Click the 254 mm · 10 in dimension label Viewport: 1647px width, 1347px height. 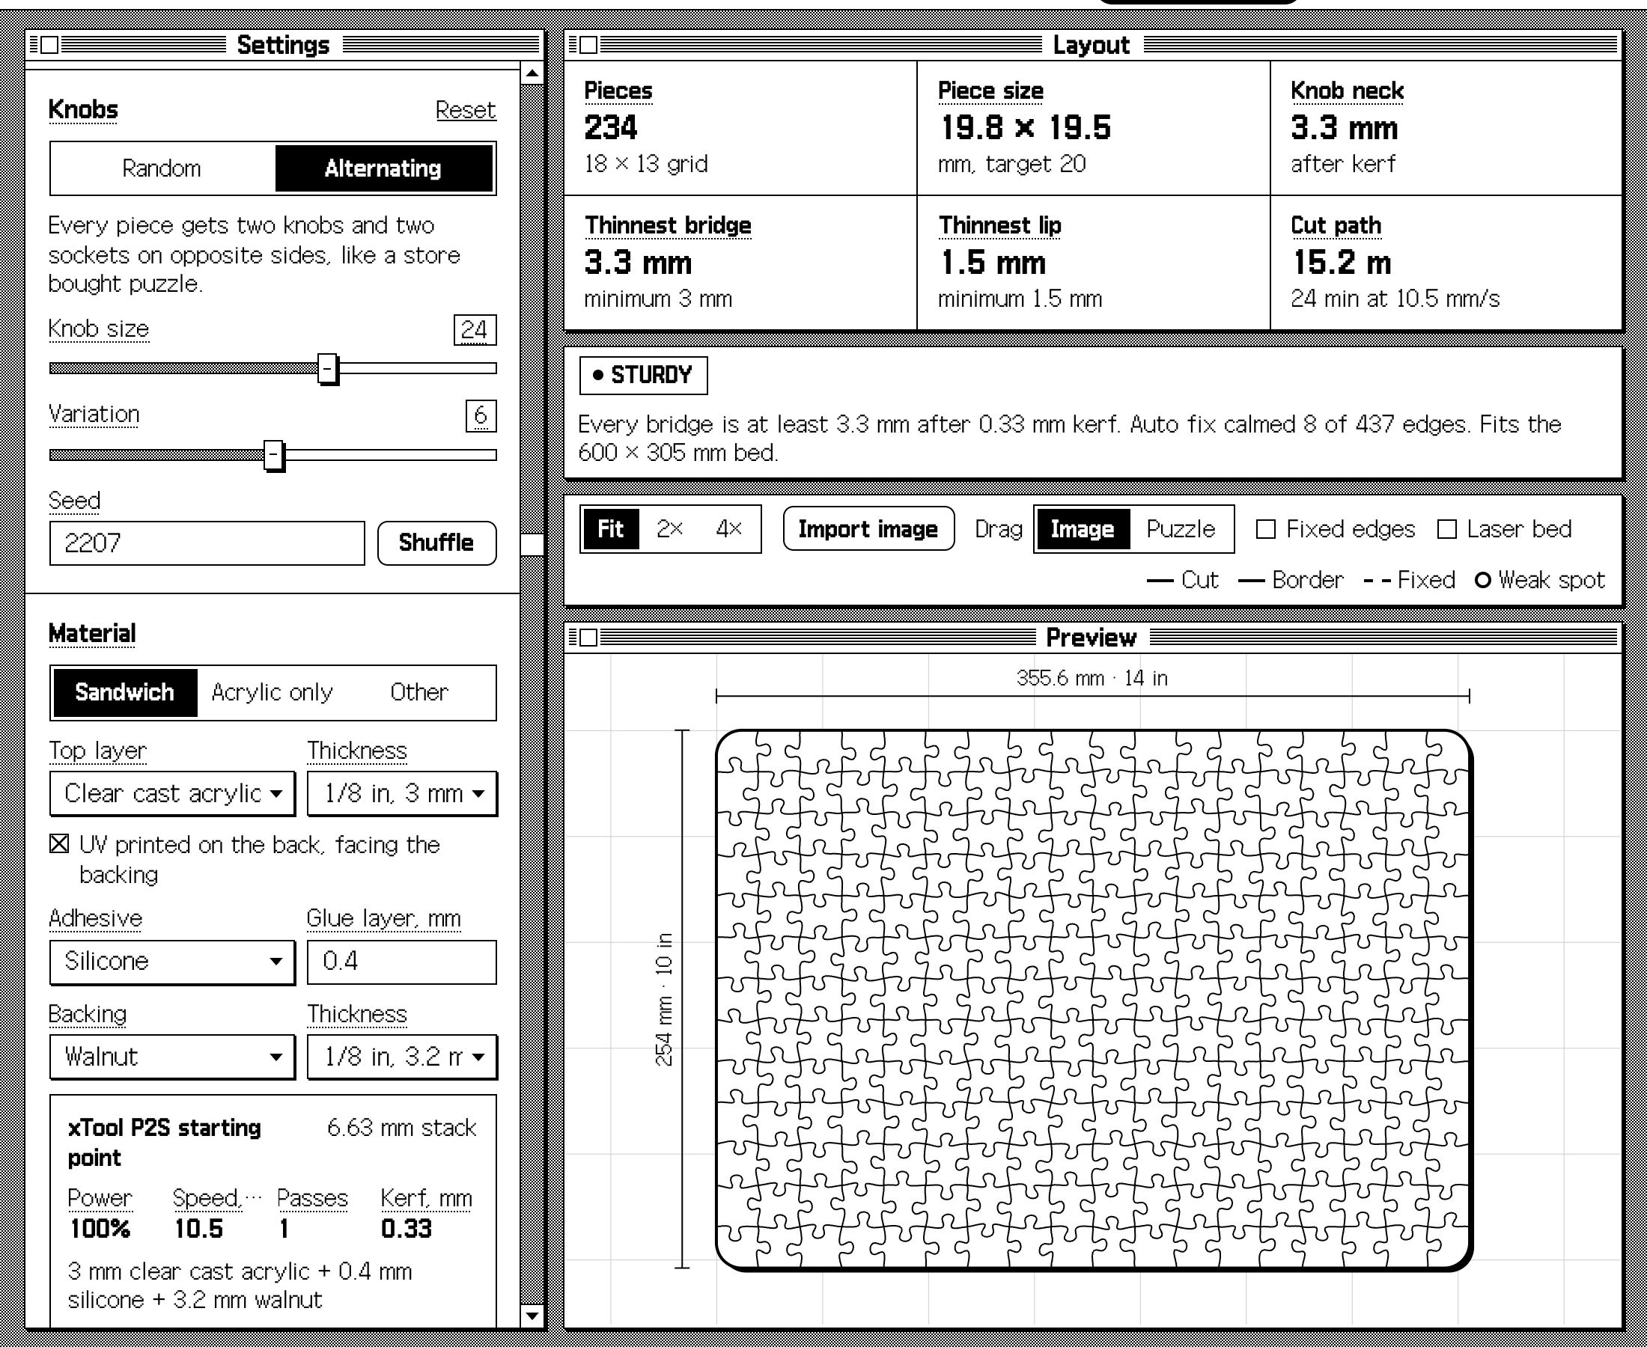664,999
